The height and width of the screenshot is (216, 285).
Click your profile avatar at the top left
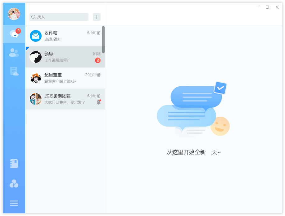[14, 14]
